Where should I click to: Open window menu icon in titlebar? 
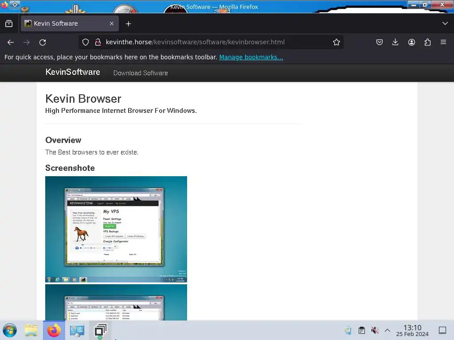point(4,5)
